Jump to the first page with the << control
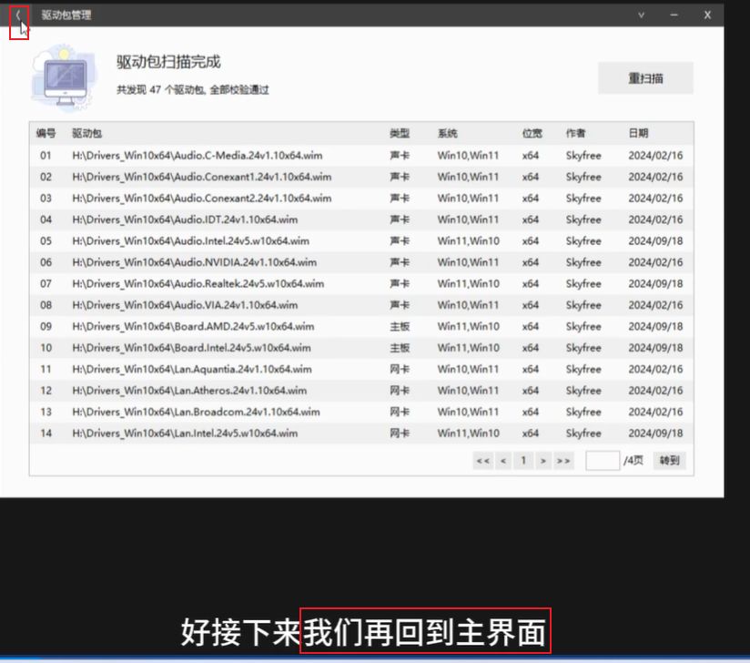The height and width of the screenshot is (663, 750). coord(481,461)
